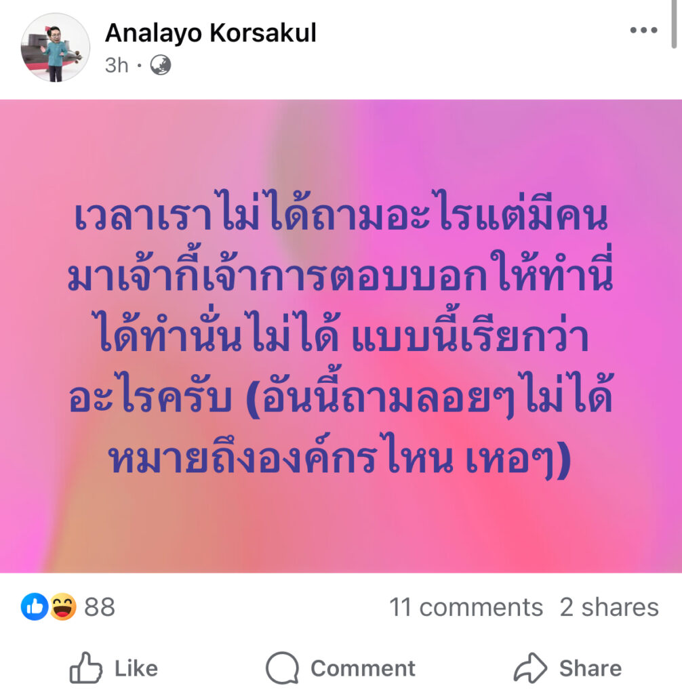Click the laughing Haha reaction emoji
The image size is (682, 694).
62,607
